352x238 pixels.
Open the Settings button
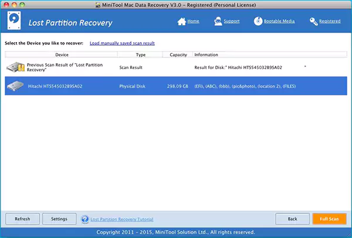tap(59, 219)
